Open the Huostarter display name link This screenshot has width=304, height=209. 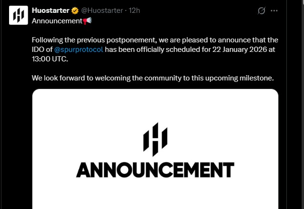51,10
